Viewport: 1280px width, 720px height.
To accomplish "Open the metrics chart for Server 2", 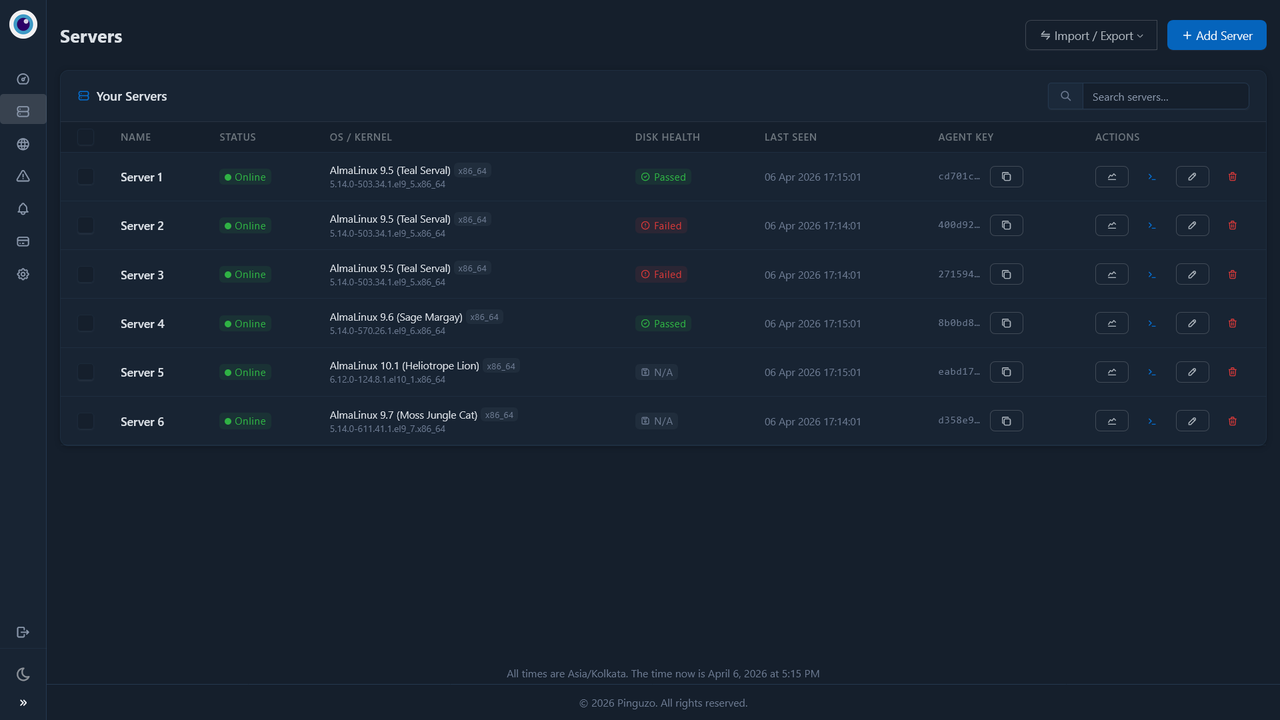I will coord(1111,225).
